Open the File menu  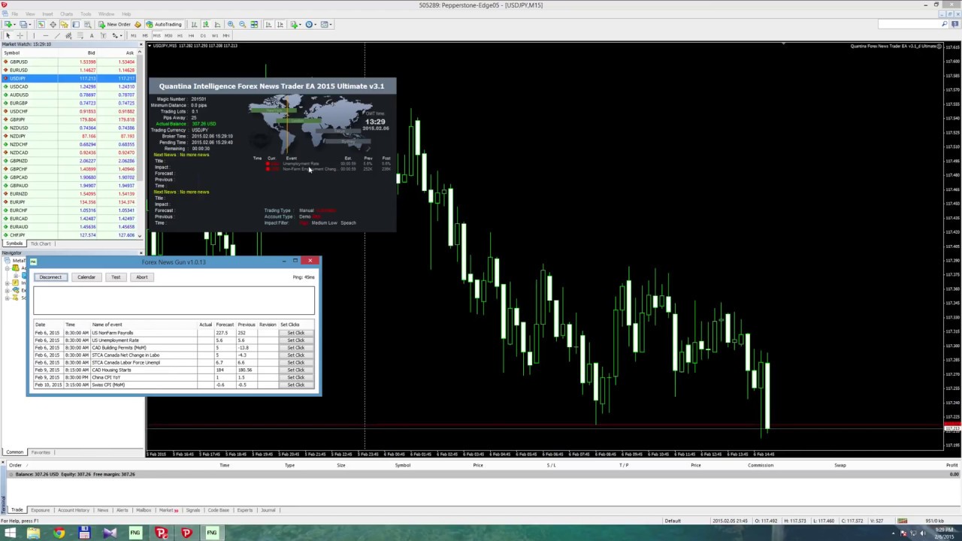(14, 14)
